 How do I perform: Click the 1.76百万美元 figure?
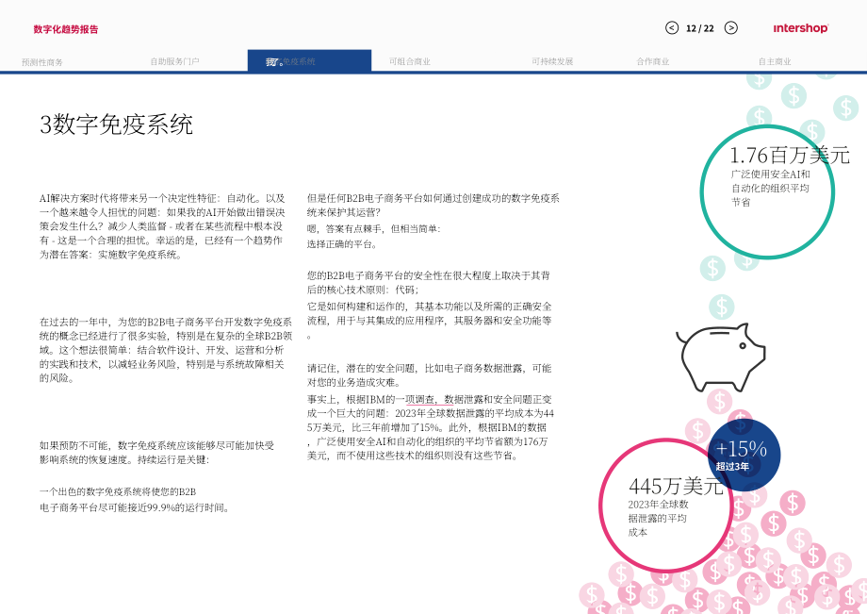coord(790,155)
